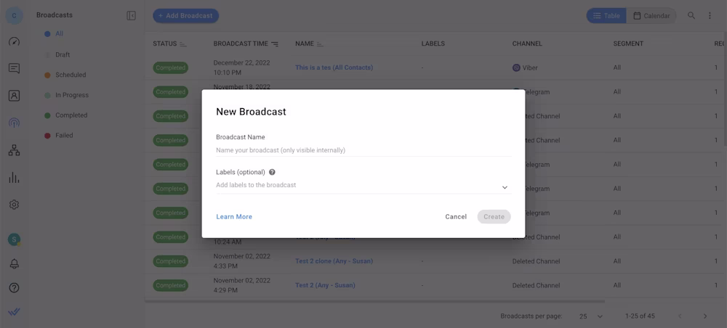Click the CHANNEL column header

pos(527,44)
